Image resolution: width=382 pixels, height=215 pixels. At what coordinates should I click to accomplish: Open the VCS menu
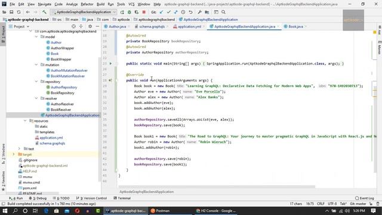pos(131,4)
